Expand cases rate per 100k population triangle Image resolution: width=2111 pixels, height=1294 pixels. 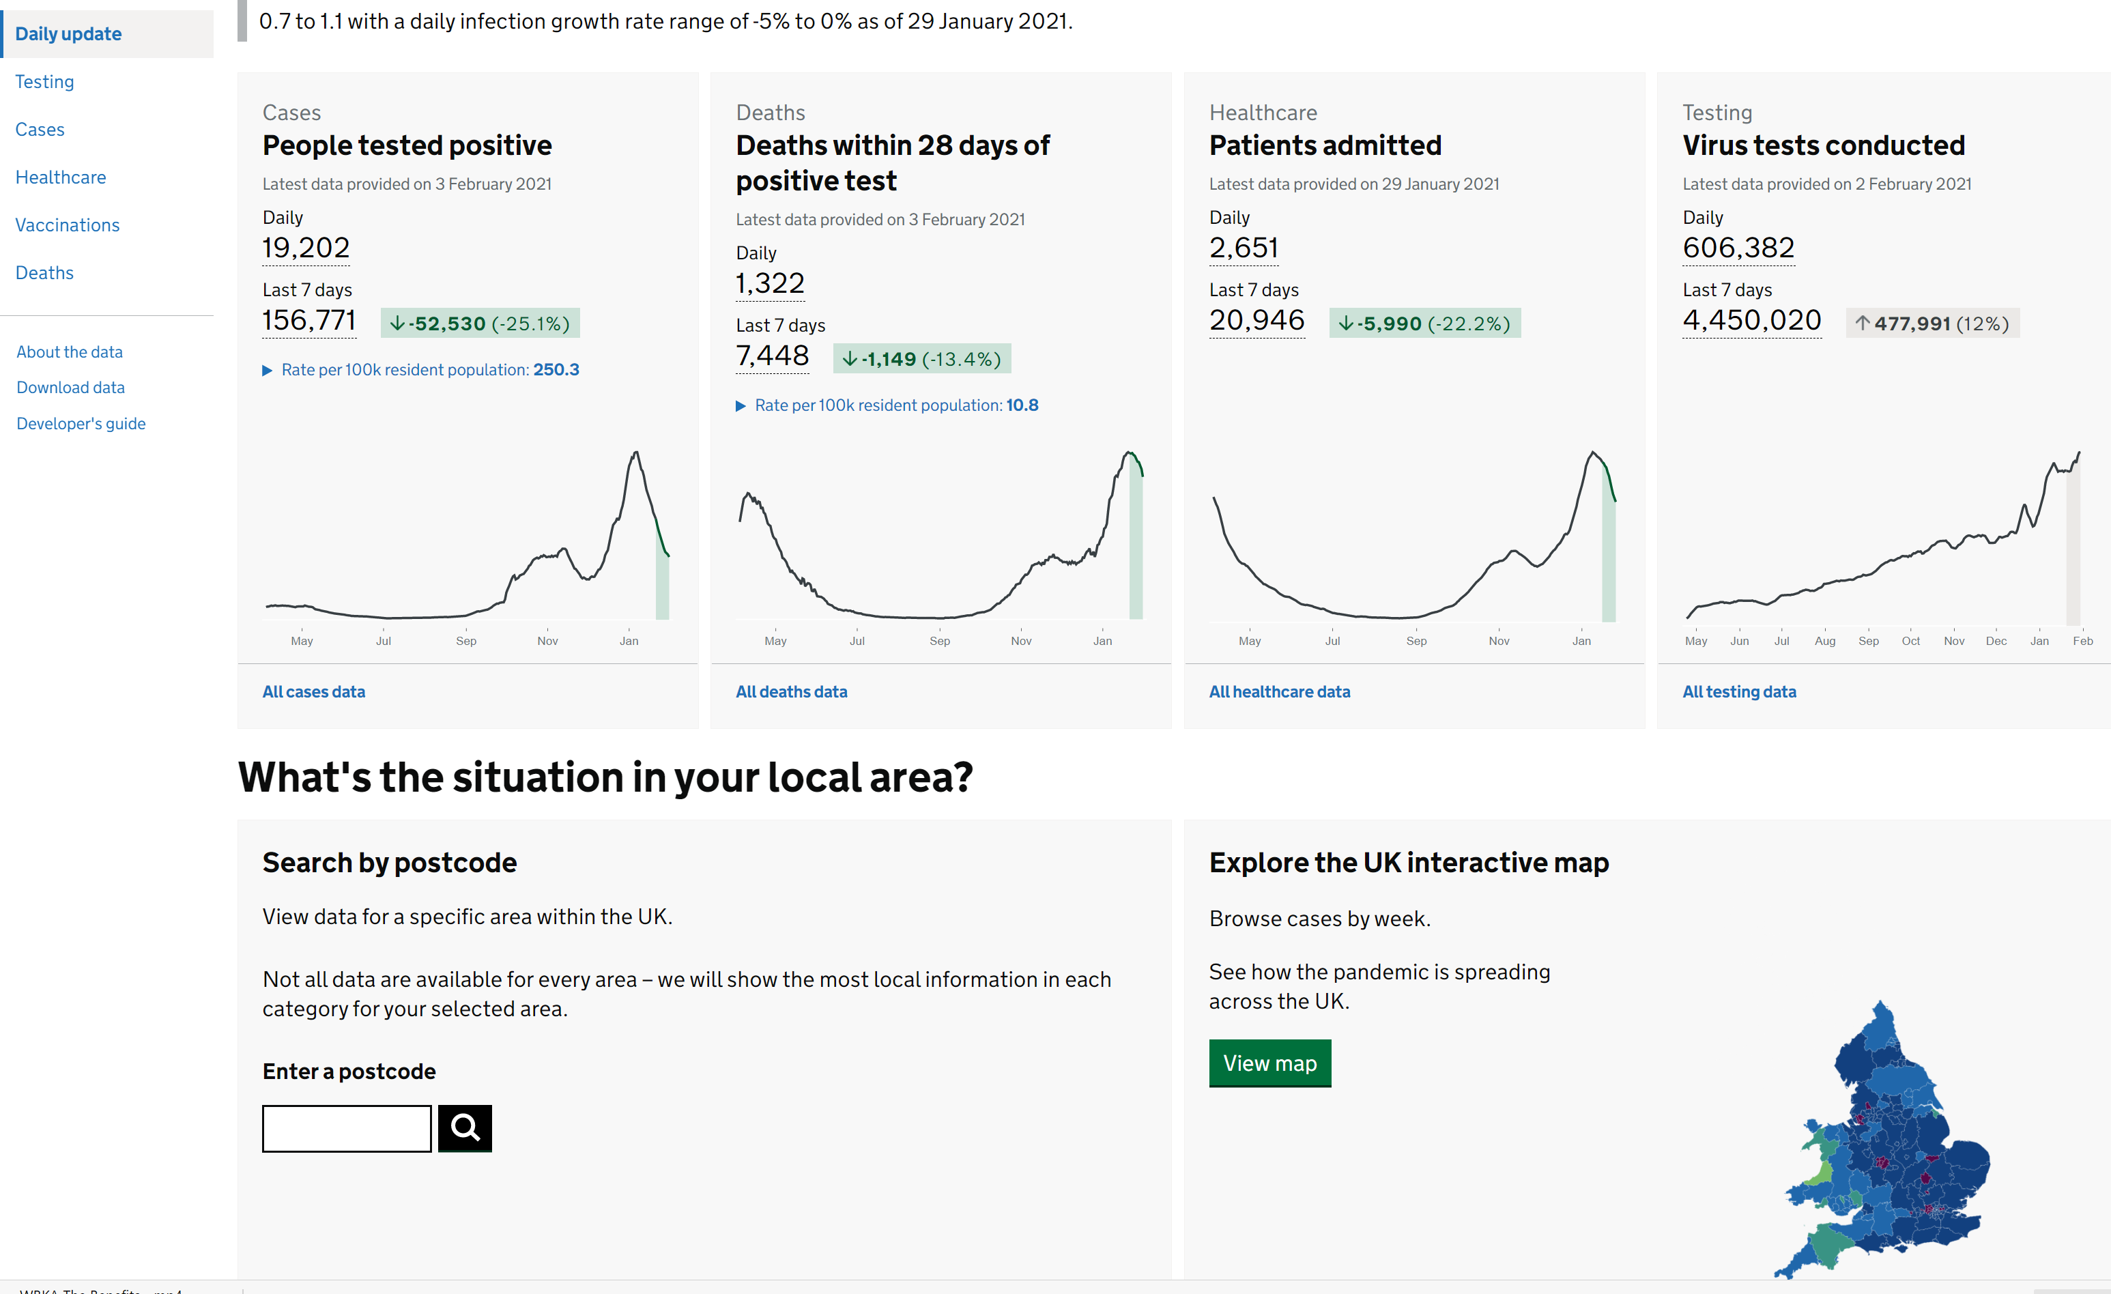coord(268,370)
